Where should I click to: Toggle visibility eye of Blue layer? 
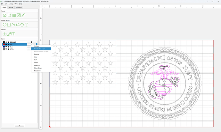pyautogui.click(x=6, y=47)
